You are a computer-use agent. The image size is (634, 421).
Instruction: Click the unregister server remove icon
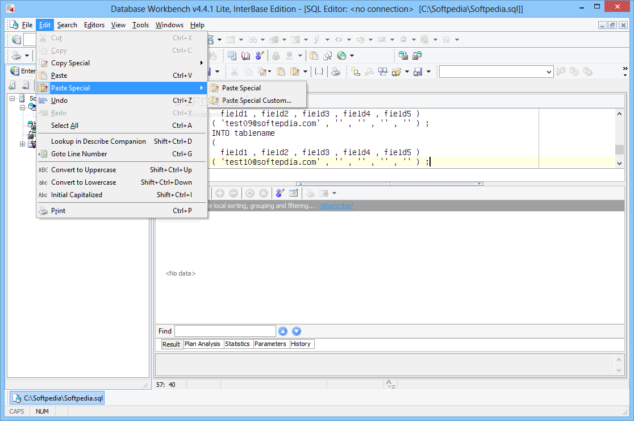(x=26, y=85)
